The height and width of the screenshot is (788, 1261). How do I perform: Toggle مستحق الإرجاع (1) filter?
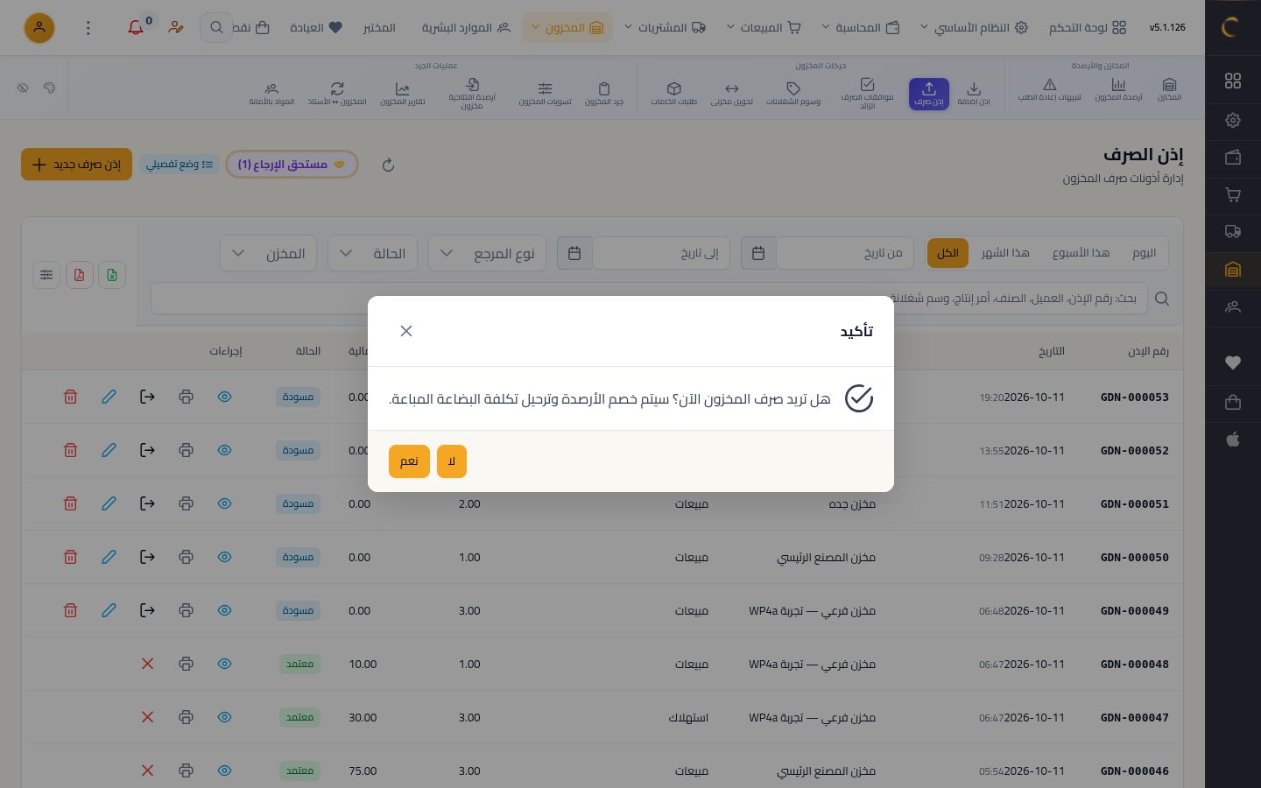[x=292, y=165]
